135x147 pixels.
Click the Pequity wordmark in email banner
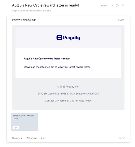(72, 38)
